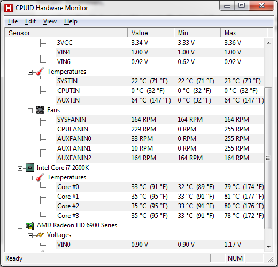Select the Core #3 temperature row
This screenshot has height=267, width=278.
[x=160, y=216]
